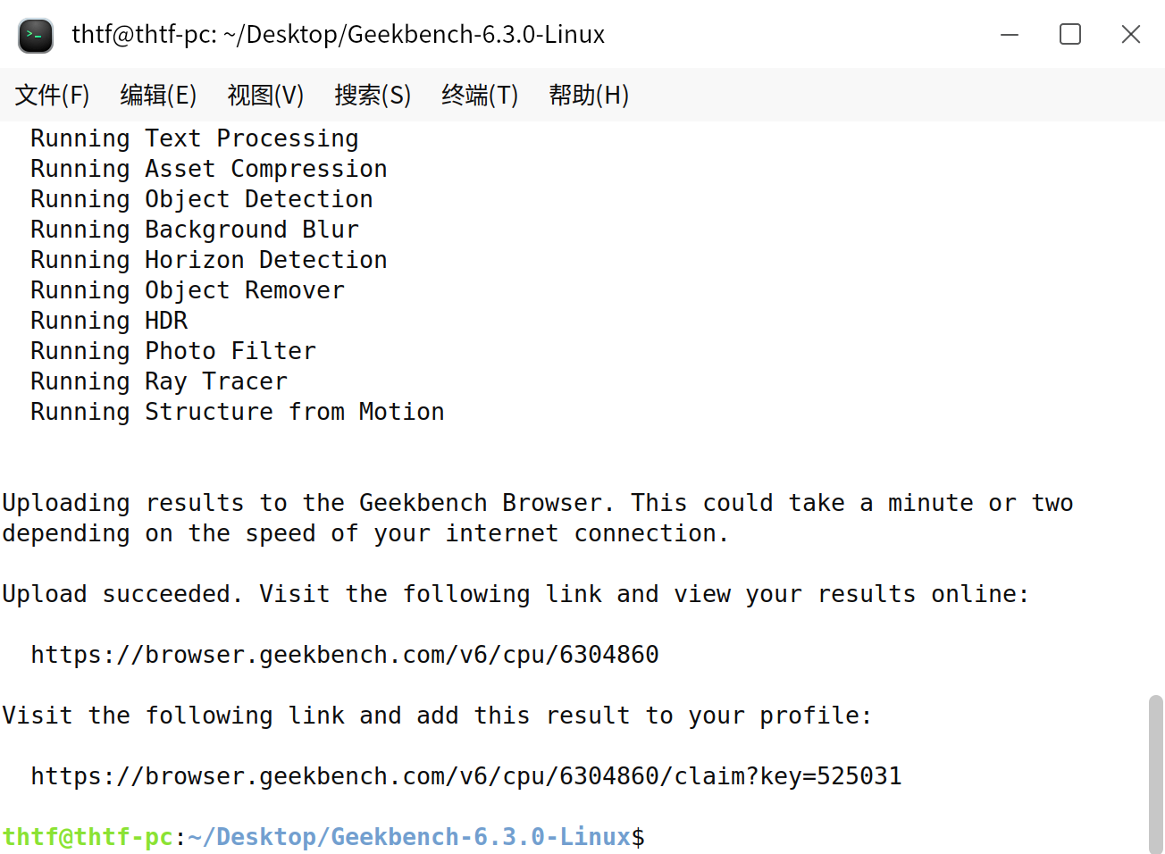
Task: Open the 帮助(H) menu
Action: [x=589, y=95]
